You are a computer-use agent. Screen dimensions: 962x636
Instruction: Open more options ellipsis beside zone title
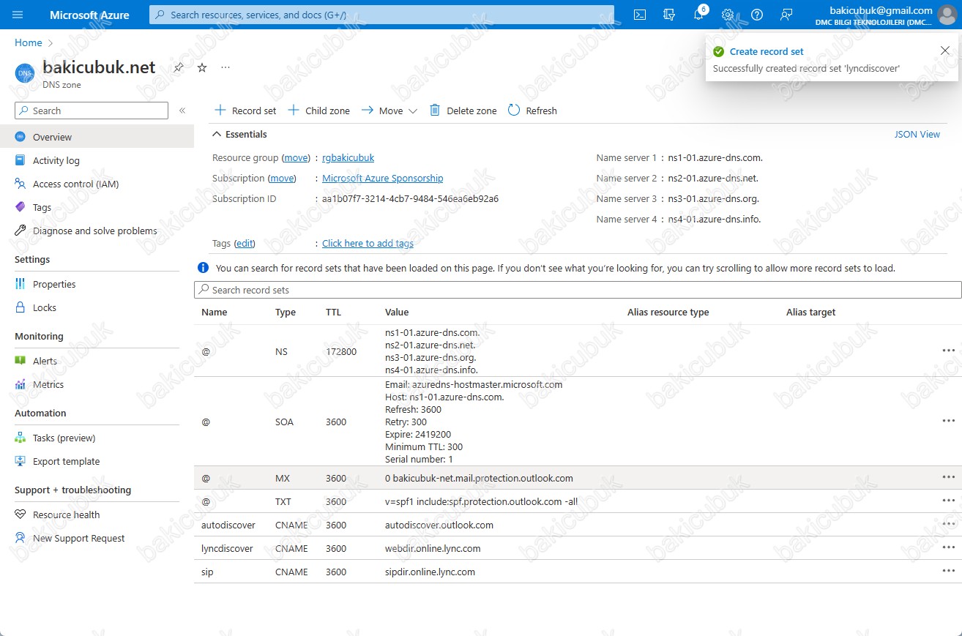pyautogui.click(x=225, y=67)
